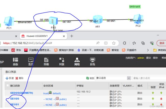Open the 百度一下 bookmark
The width and height of the screenshot is (166, 109).
coord(90,50)
